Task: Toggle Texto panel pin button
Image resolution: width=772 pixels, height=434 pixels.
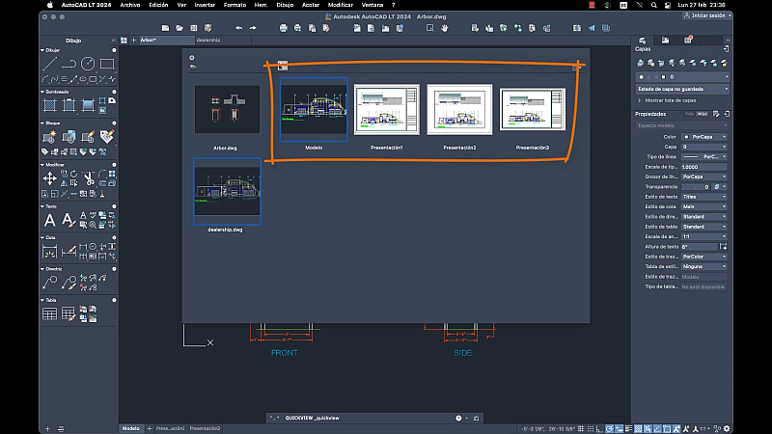Action: point(114,206)
